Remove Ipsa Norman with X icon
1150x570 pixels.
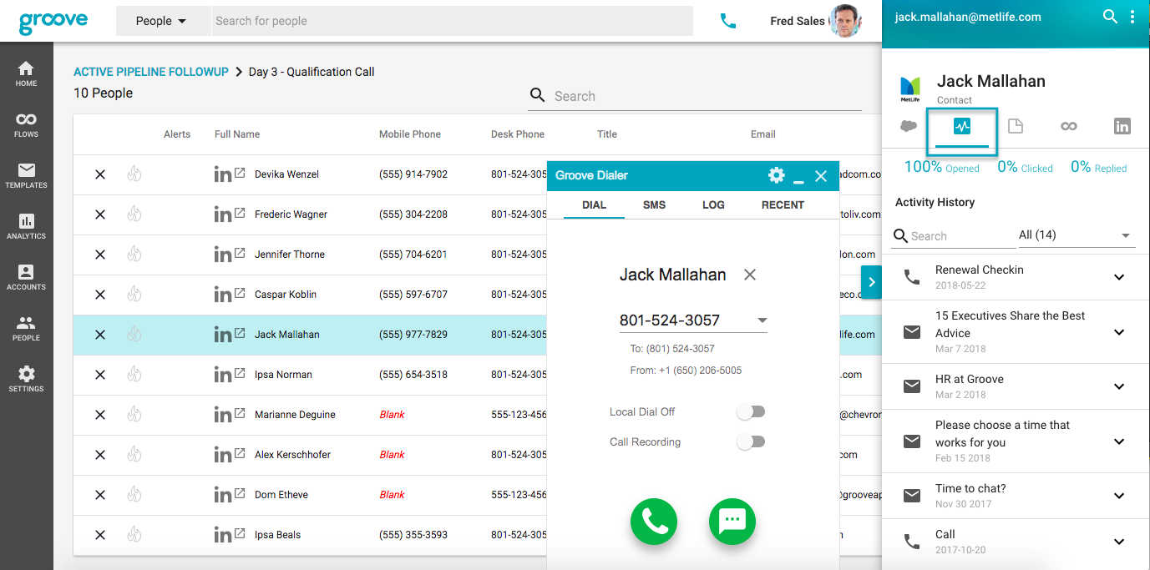click(100, 375)
